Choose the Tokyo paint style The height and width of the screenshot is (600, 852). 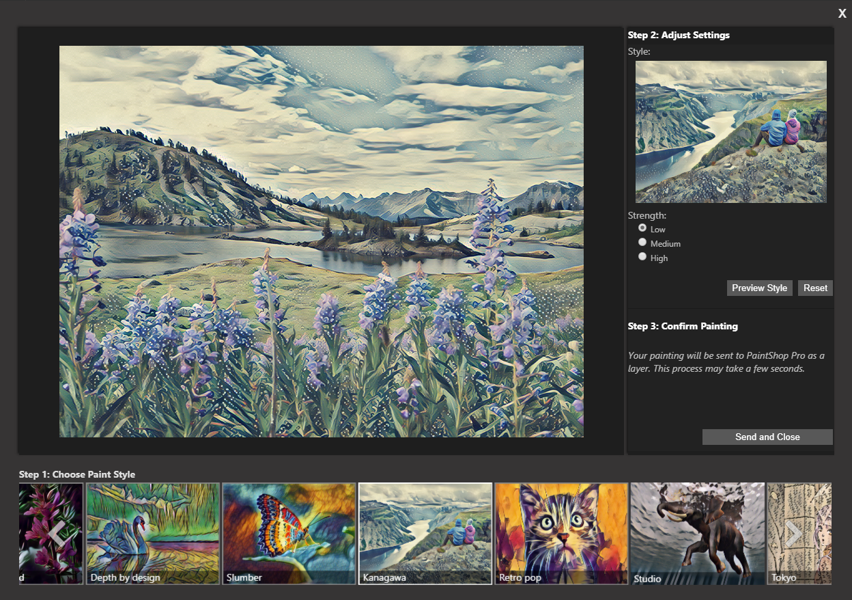click(x=799, y=534)
